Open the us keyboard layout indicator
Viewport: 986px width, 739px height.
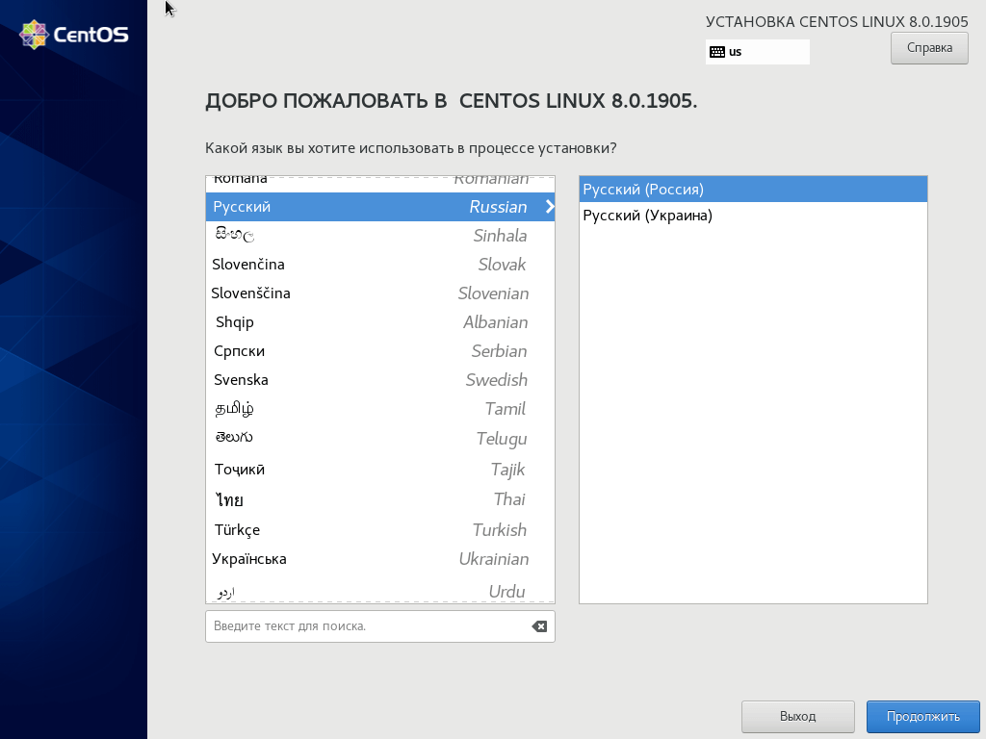pos(757,52)
